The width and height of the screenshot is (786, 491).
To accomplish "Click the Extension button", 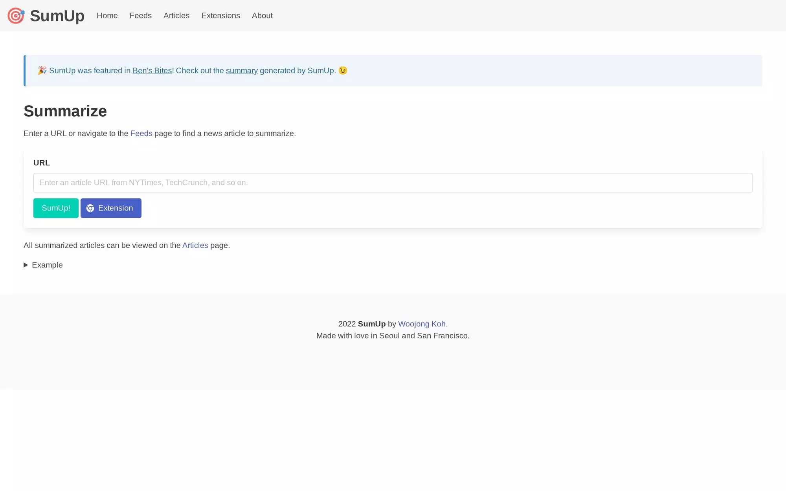I will pos(111,208).
